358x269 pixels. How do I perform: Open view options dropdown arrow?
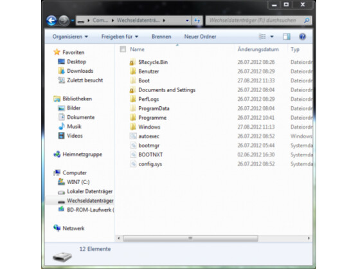point(272,37)
